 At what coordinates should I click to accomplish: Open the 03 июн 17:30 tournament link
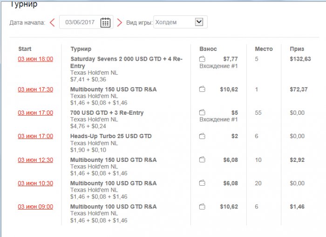tap(35, 89)
